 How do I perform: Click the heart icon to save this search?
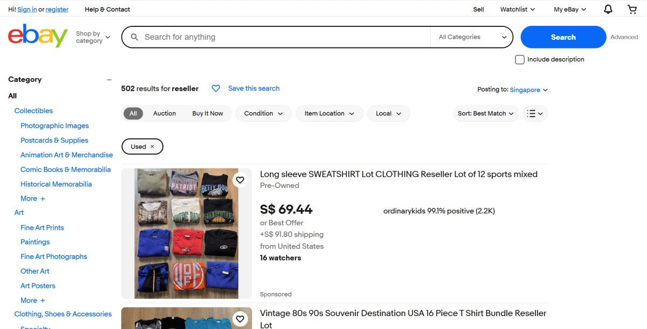216,88
